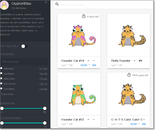Click the search magnifier icon
155x130 pixels.
tap(57, 4)
